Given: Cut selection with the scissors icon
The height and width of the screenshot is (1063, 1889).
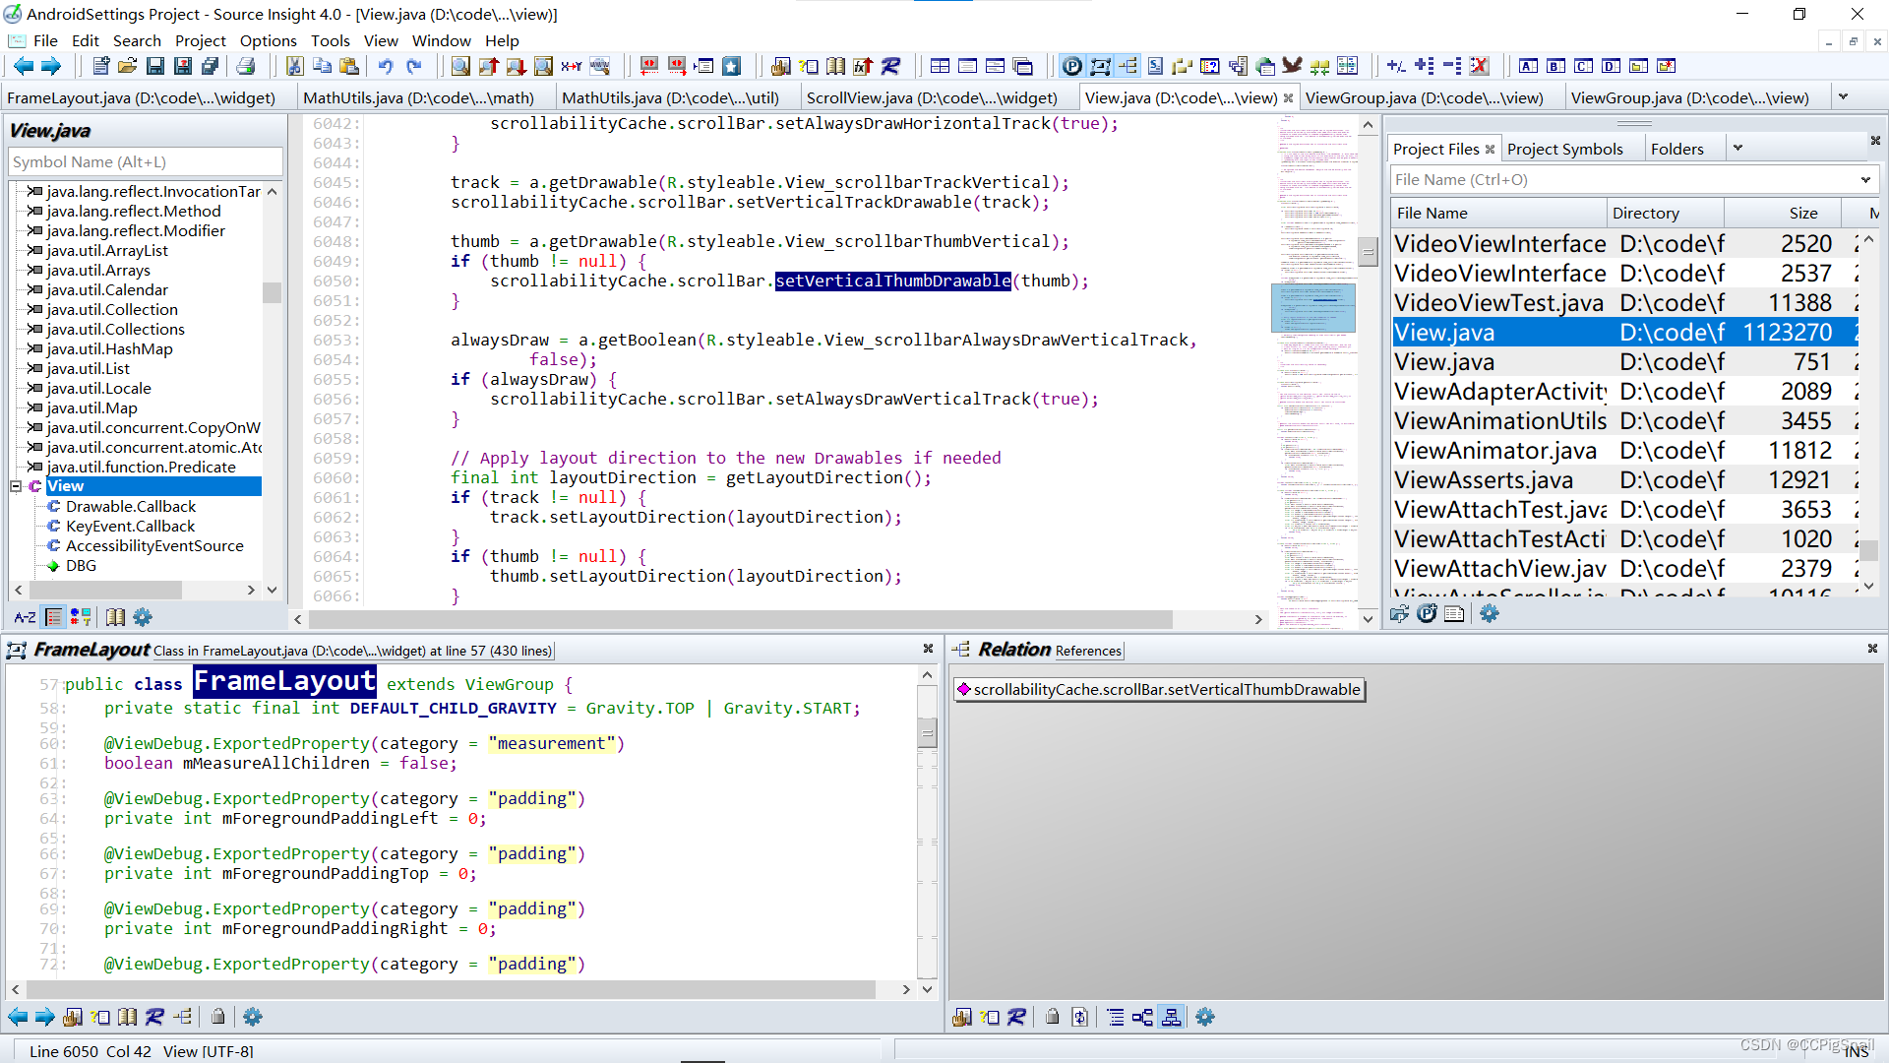Looking at the screenshot, I should click(294, 66).
